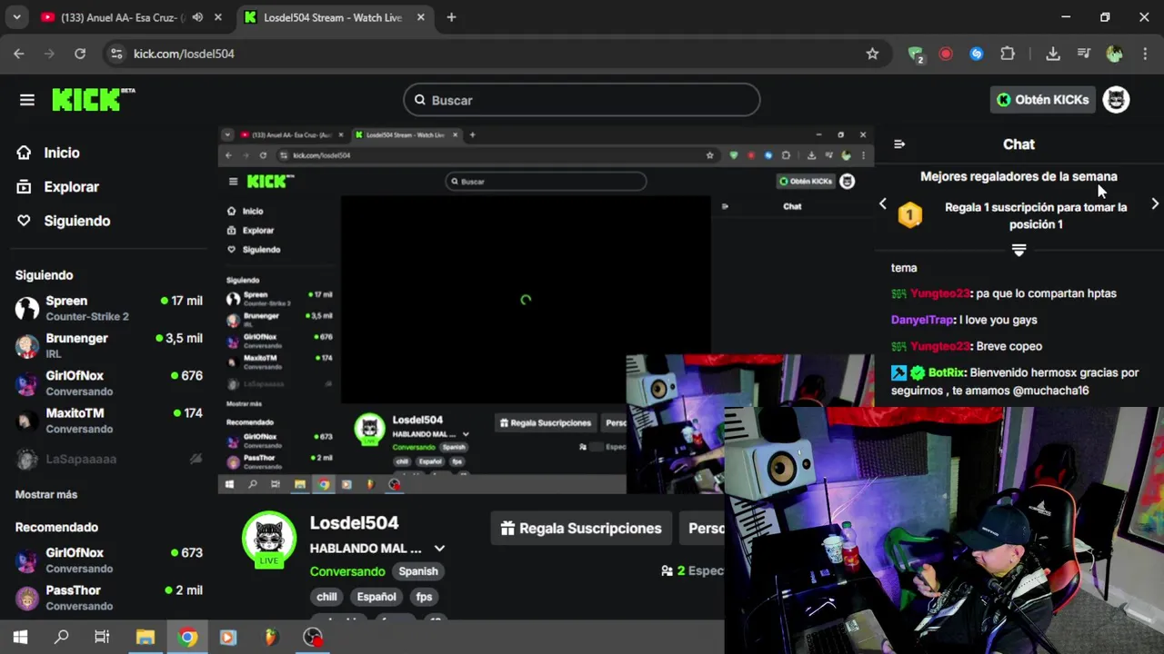Image resolution: width=1164 pixels, height=654 pixels.
Task: Open PassThor in Recomendado list
Action: [109, 597]
